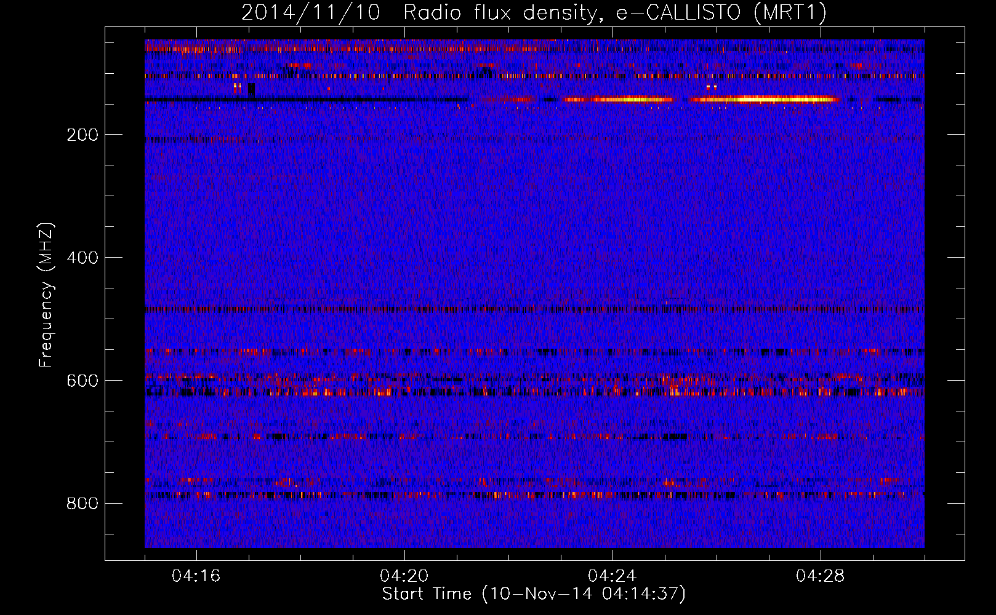
Task: Click the 600 frequency tick label
Action: coord(82,381)
